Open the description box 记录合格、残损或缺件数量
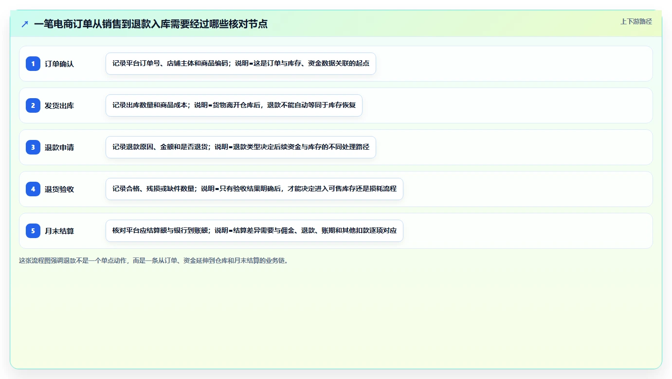Screen dimensions: 672x379 [254, 189]
